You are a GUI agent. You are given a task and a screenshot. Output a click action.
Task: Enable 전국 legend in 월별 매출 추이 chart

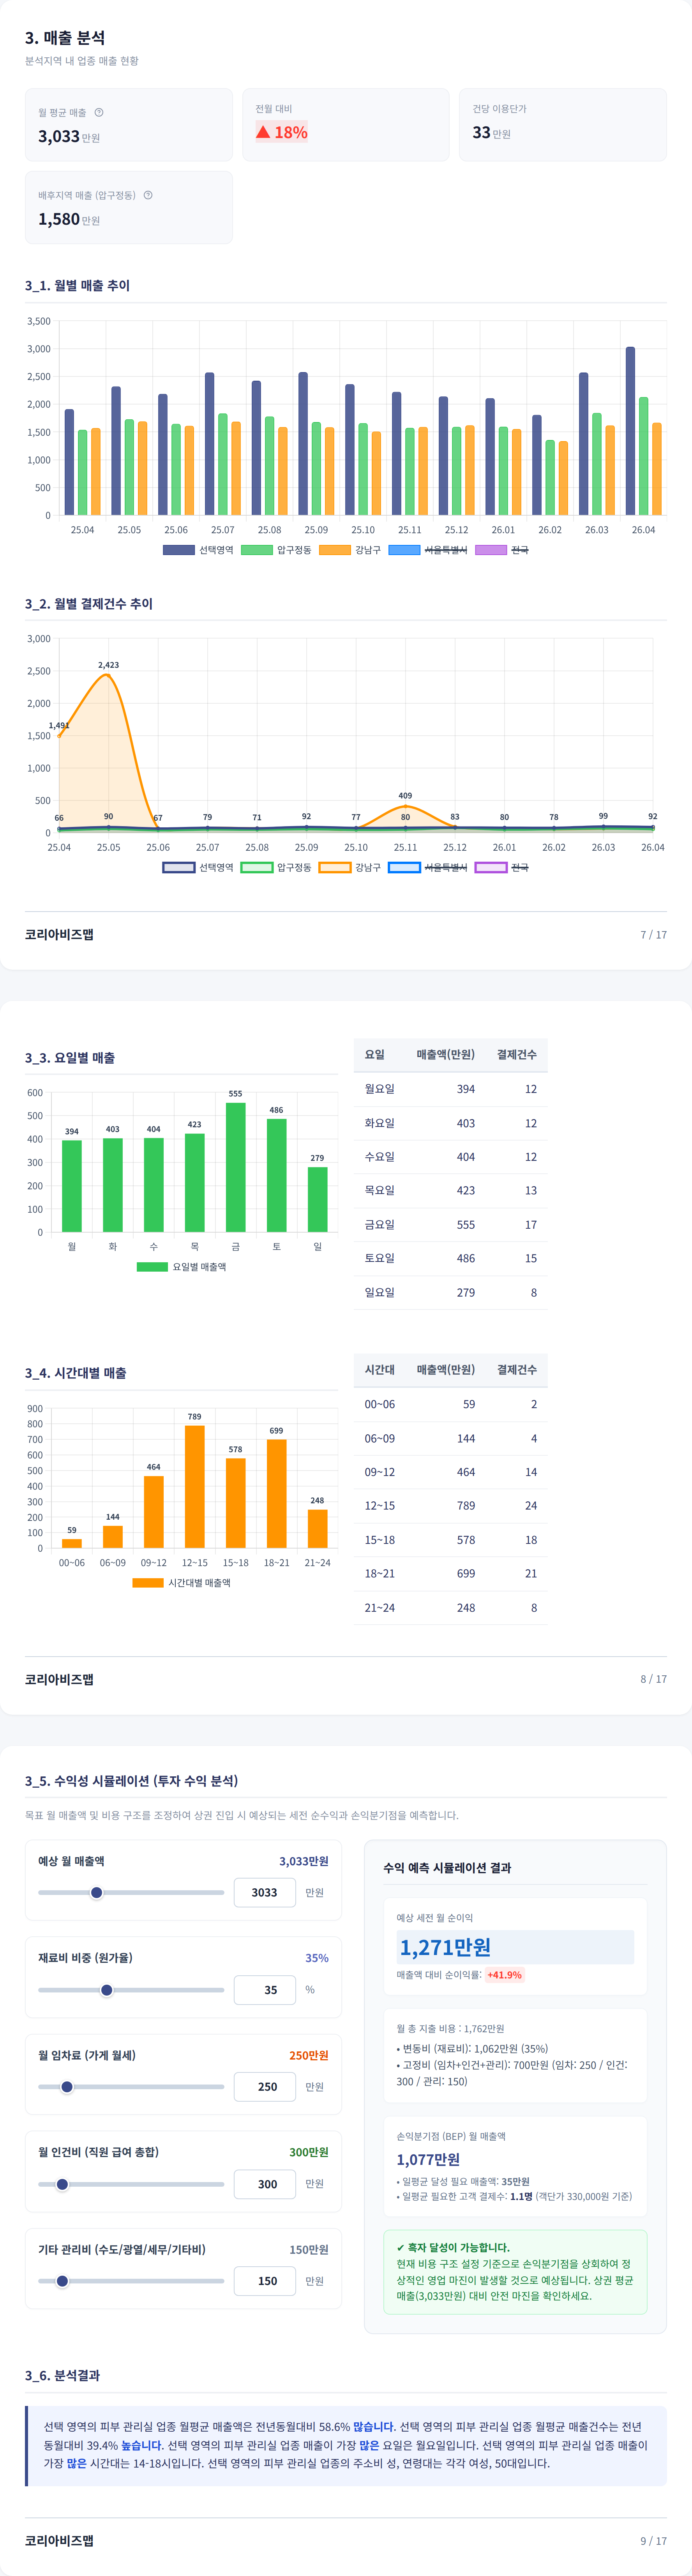(x=501, y=550)
